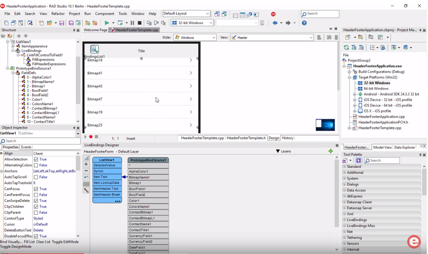Select 64-bit Windows in Project Manager

point(376,89)
